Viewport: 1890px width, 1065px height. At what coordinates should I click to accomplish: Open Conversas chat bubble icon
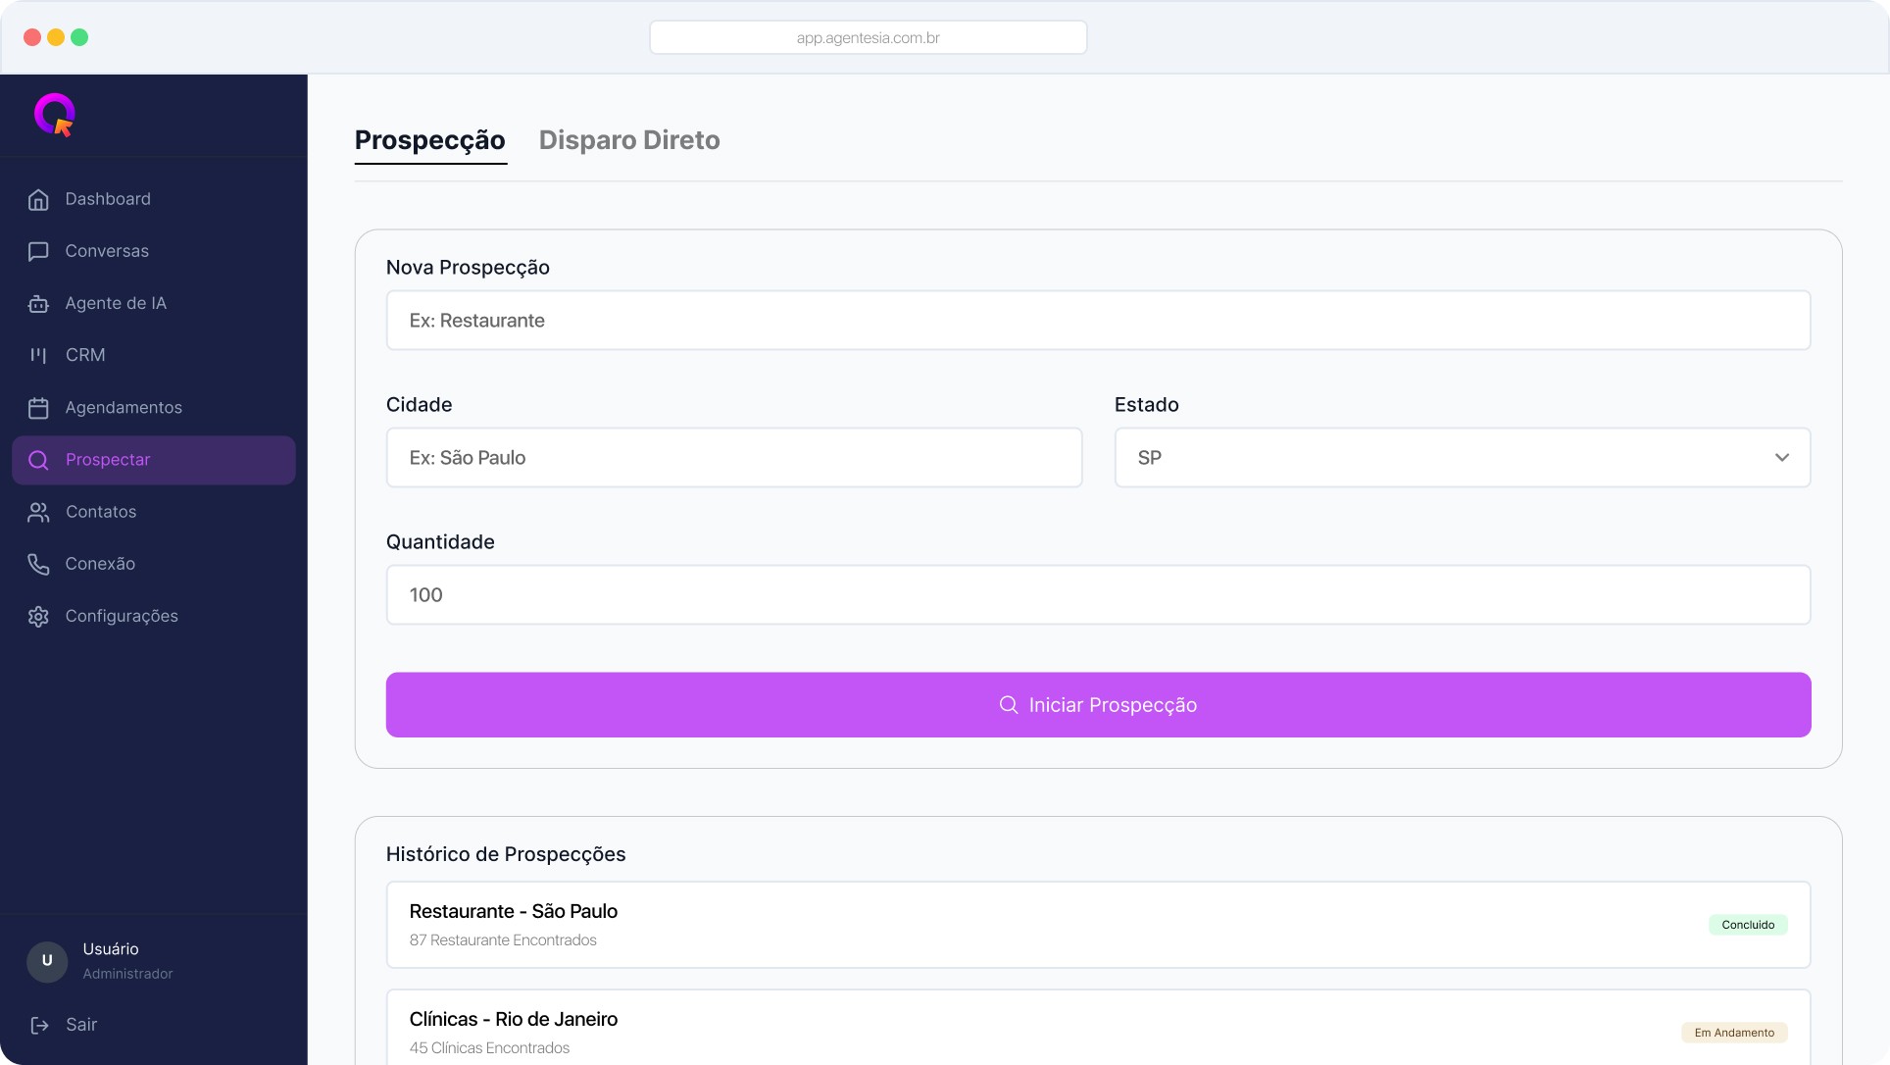pyautogui.click(x=38, y=252)
